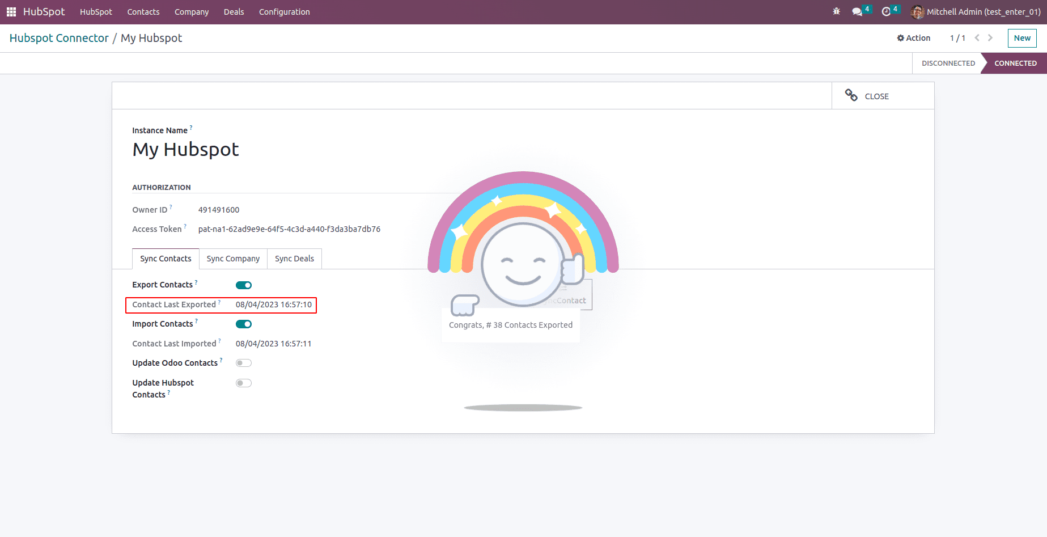Image resolution: width=1047 pixels, height=537 pixels.
Task: Open the apps grid menu icon
Action: [11, 12]
